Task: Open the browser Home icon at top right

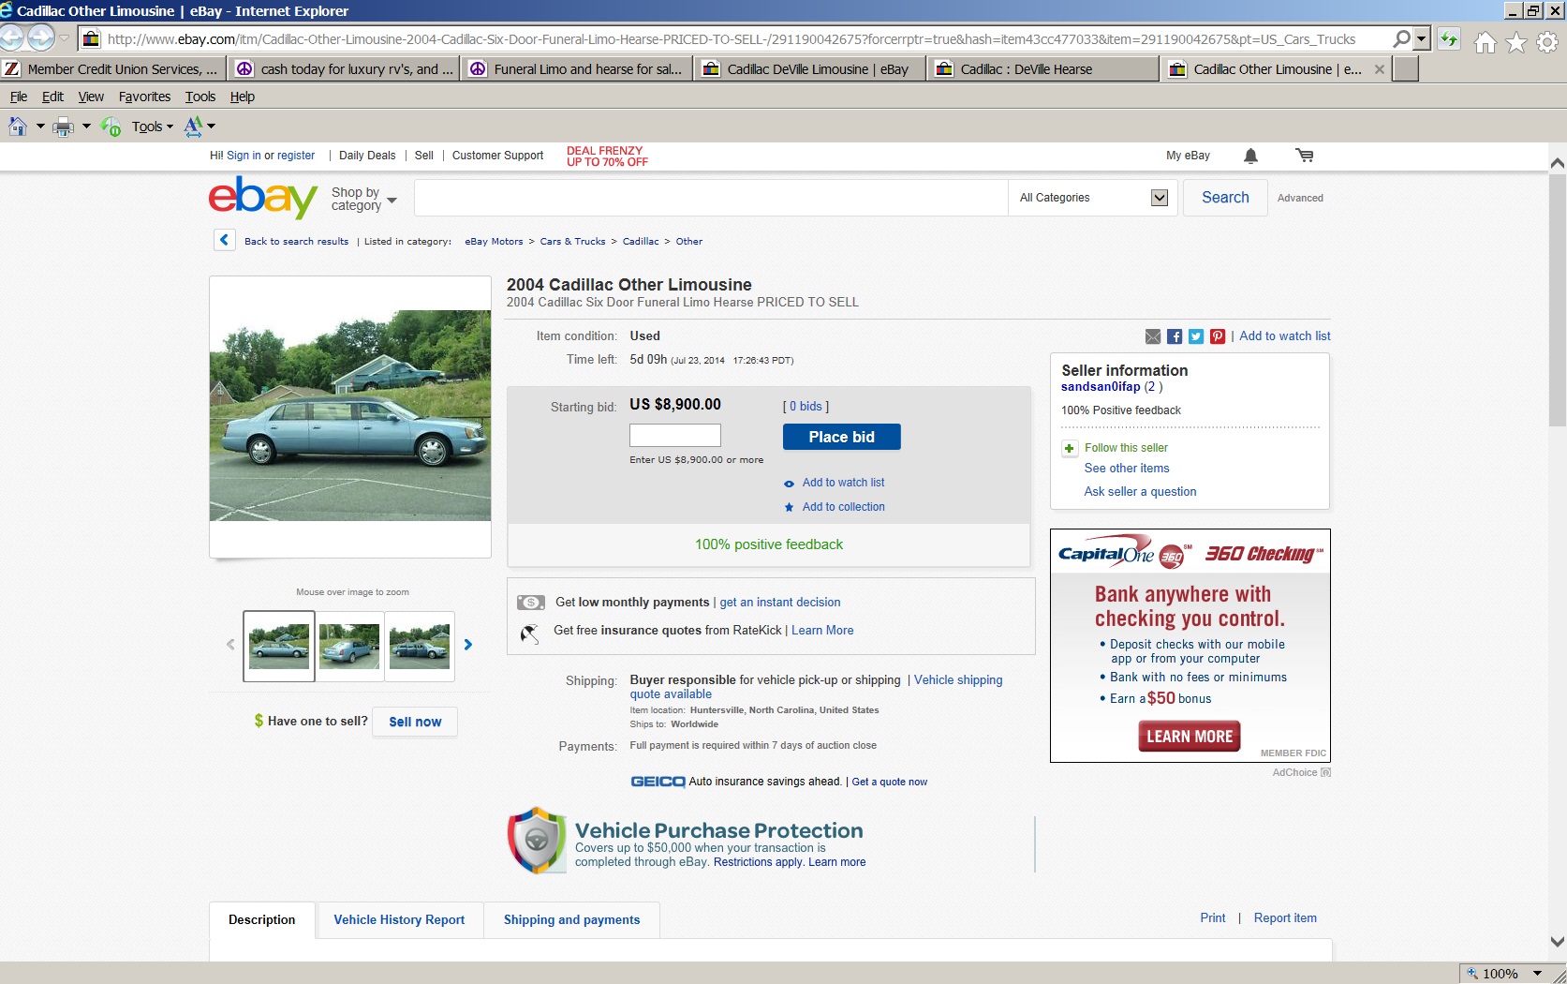Action: click(x=1485, y=42)
